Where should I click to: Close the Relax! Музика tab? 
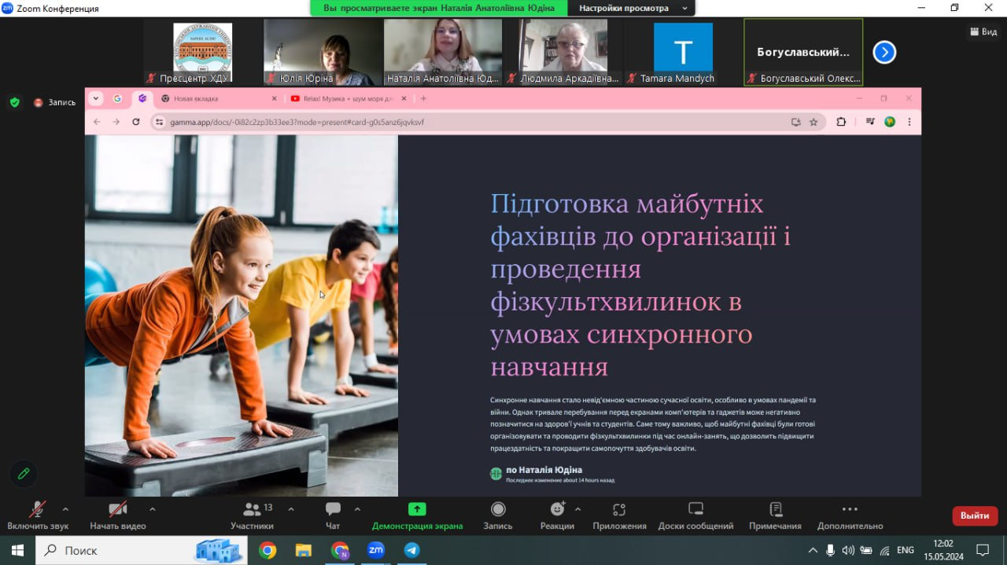click(404, 98)
